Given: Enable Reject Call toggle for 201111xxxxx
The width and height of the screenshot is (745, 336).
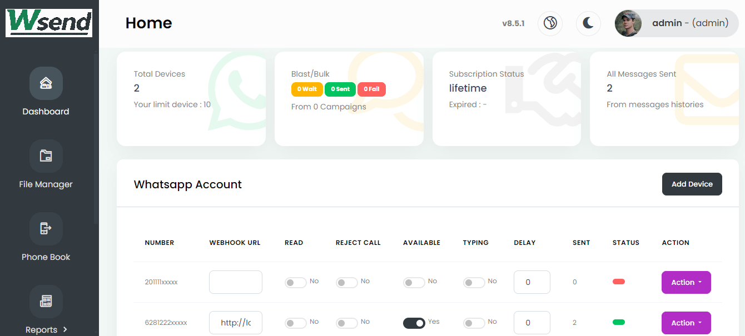Looking at the screenshot, I should tap(347, 283).
